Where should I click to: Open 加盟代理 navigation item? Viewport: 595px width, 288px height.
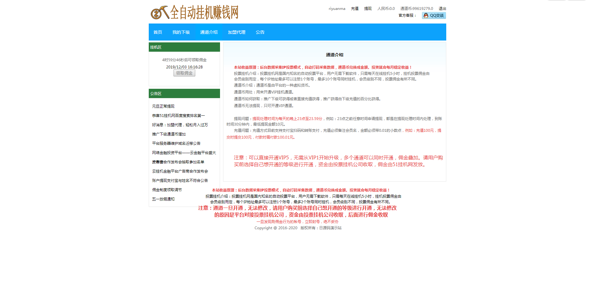pos(236,32)
